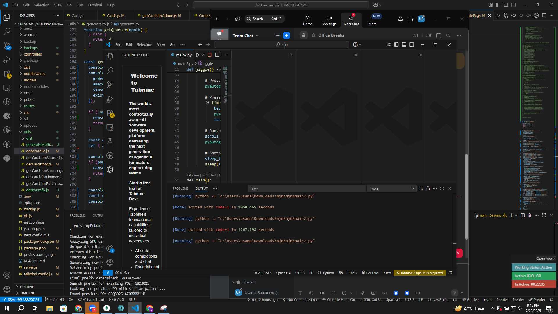Screen dimensions: 558x314
Task: Click Open App link above working status
Action: 546,258
